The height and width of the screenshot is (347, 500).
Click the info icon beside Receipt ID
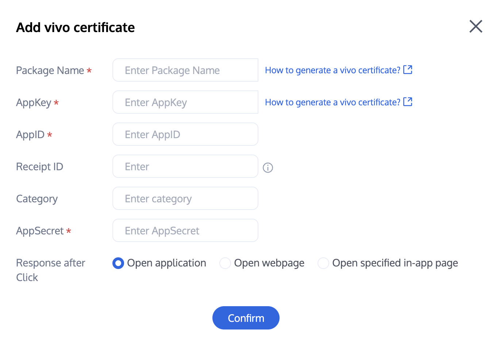(268, 168)
